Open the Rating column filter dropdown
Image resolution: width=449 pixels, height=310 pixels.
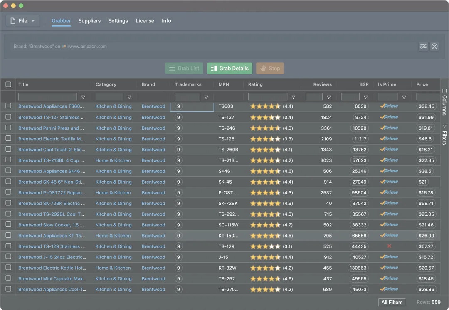click(x=294, y=96)
